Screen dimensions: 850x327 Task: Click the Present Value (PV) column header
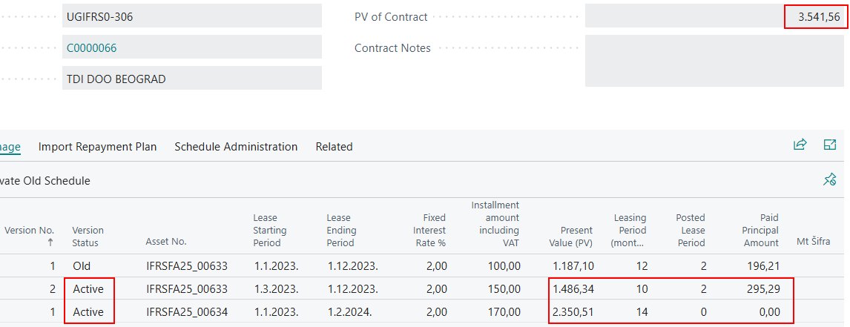point(573,237)
